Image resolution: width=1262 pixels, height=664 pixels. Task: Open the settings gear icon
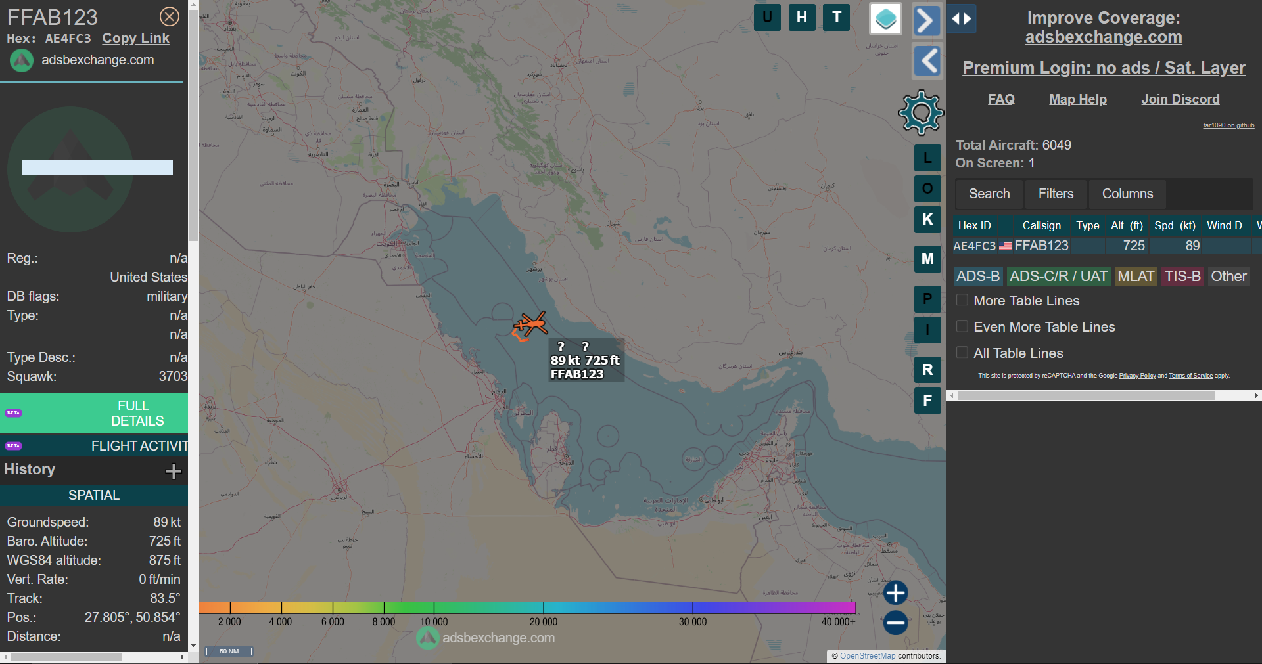tap(921, 112)
